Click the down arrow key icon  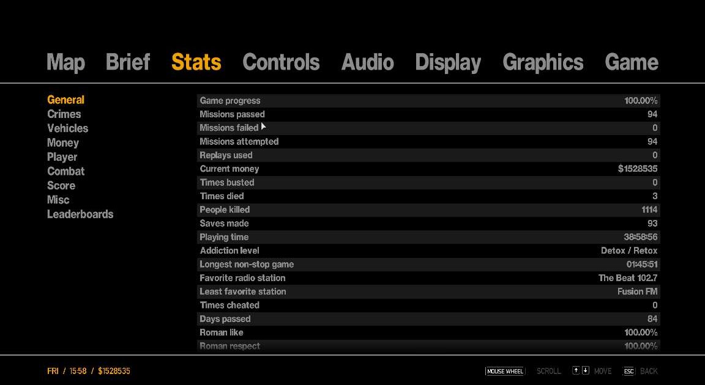tap(586, 371)
